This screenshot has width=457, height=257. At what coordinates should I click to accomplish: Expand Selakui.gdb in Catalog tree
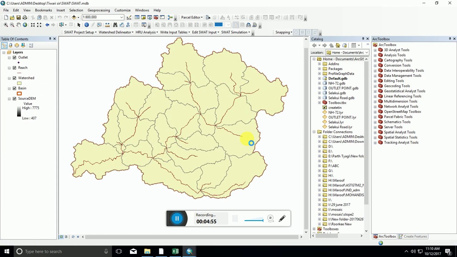(x=320, y=93)
